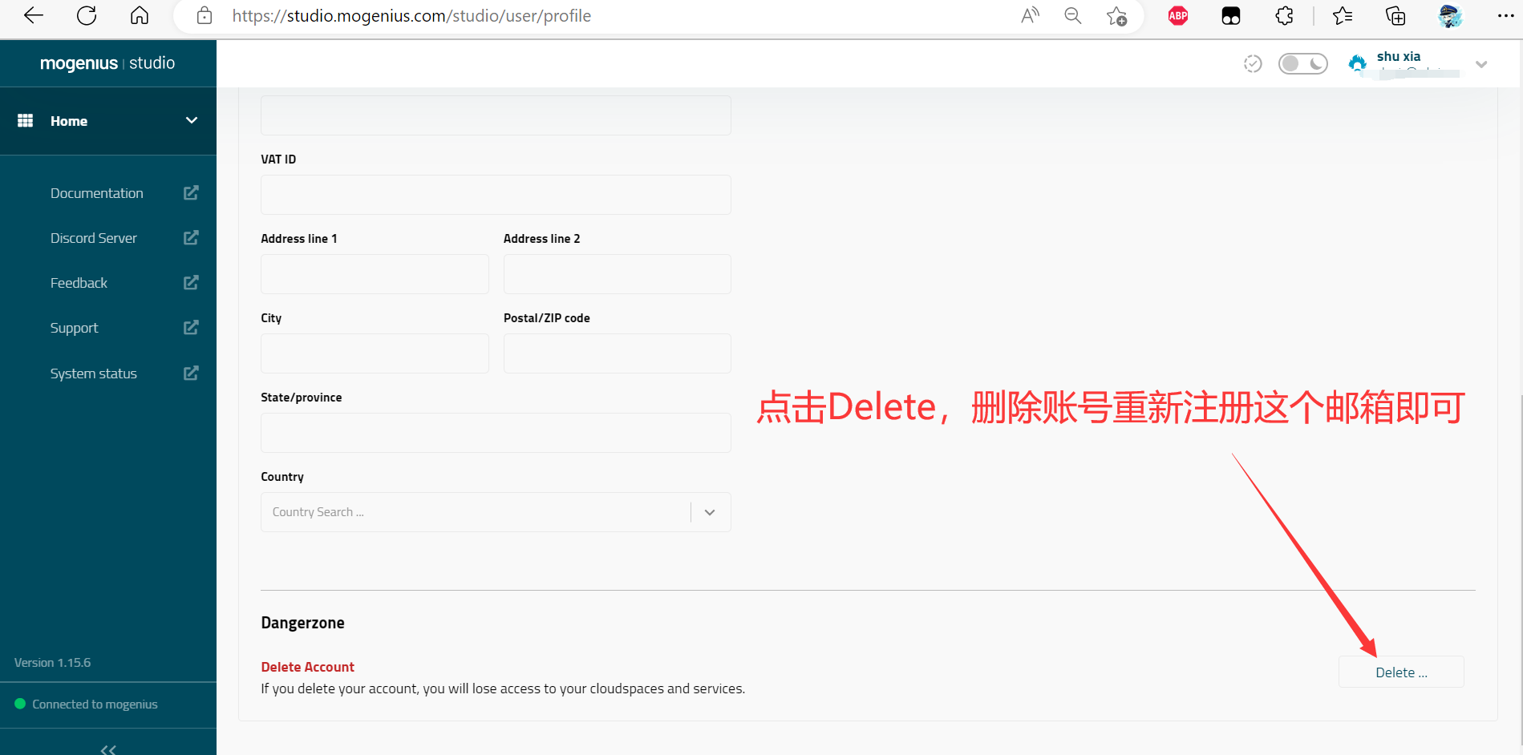1523x755 pixels.
Task: Click the AdBlock Plus extension icon
Action: pos(1177,16)
